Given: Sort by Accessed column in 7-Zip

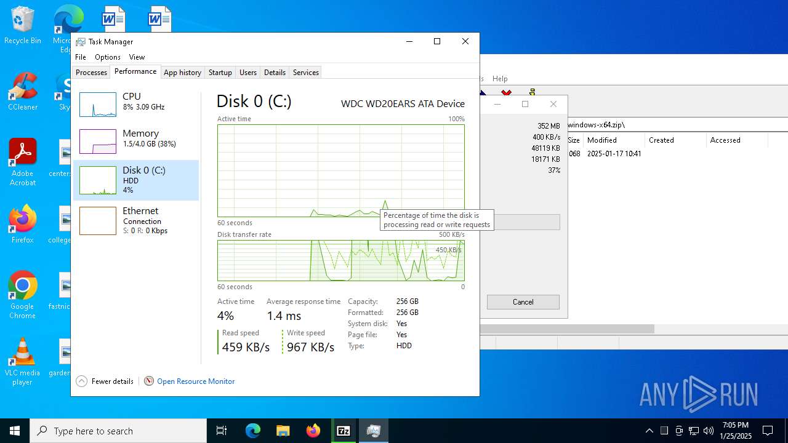Looking at the screenshot, I should [x=736, y=140].
